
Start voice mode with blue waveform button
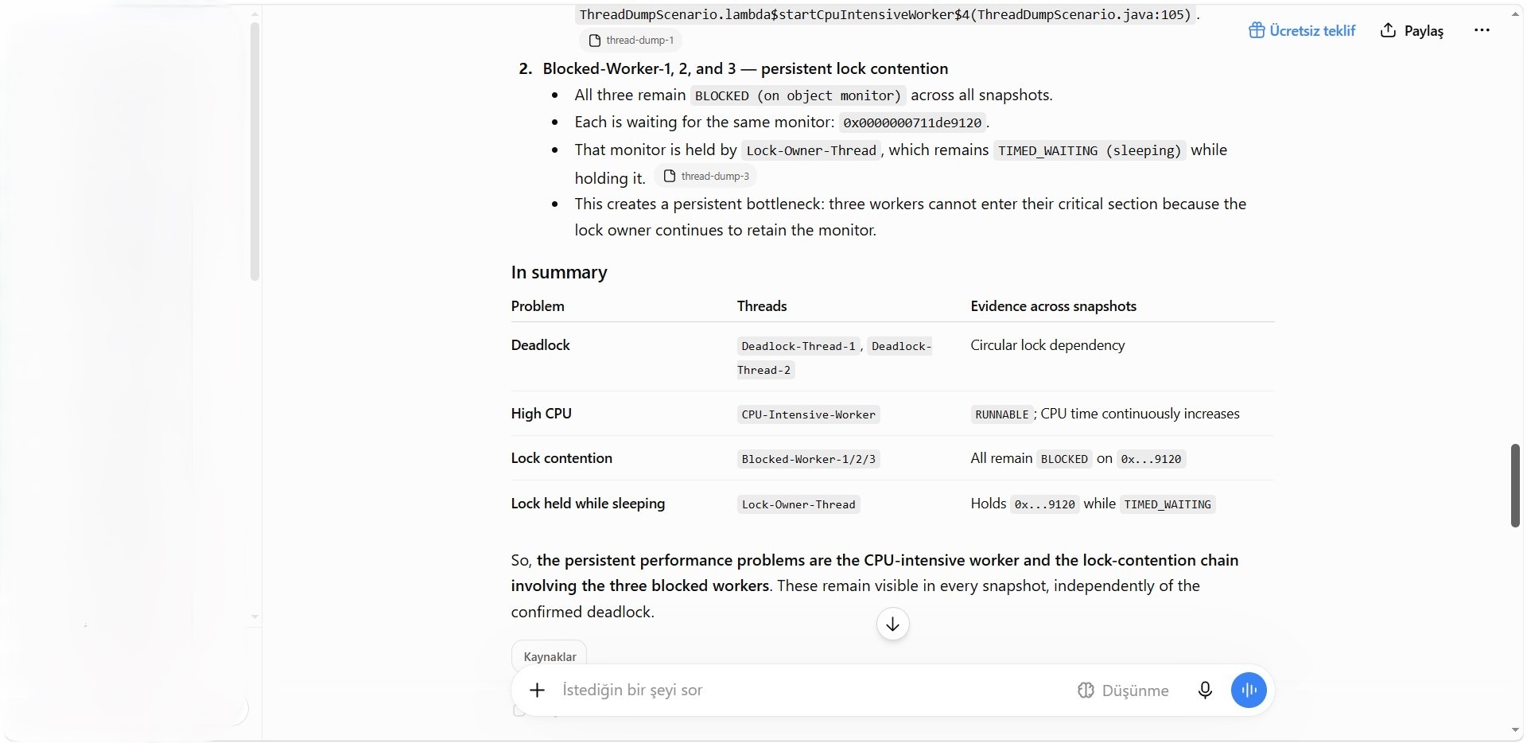click(x=1249, y=690)
